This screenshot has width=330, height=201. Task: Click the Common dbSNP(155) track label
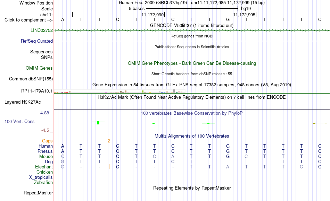coord(31,79)
